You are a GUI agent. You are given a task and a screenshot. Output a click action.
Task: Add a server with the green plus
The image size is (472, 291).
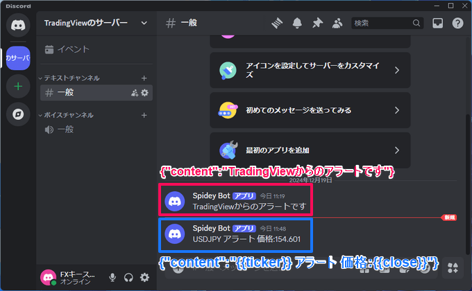18,87
